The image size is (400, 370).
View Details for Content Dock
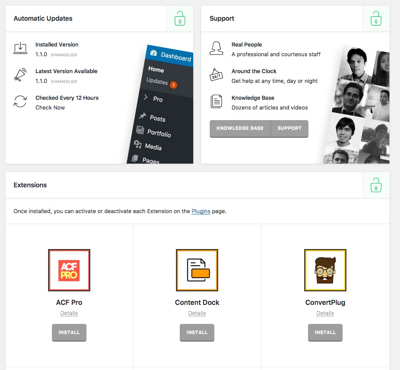[197, 313]
